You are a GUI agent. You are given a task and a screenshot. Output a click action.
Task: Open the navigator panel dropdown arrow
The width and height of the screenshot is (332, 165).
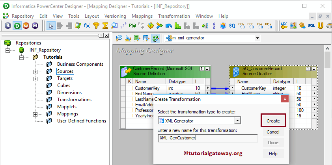tap(101, 35)
